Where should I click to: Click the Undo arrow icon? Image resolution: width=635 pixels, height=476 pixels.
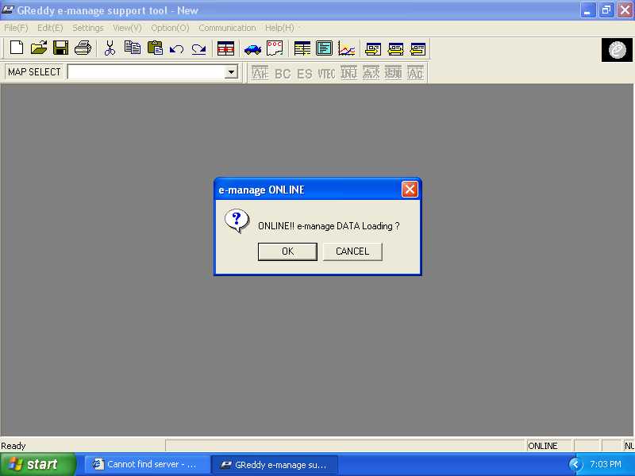click(177, 48)
